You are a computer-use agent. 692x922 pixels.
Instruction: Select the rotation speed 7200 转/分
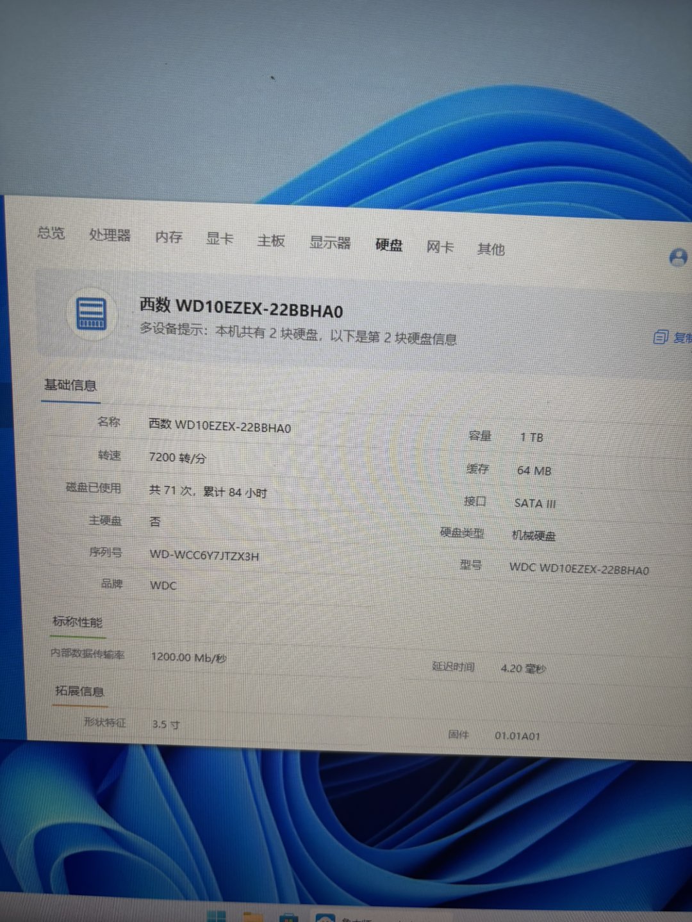point(177,458)
